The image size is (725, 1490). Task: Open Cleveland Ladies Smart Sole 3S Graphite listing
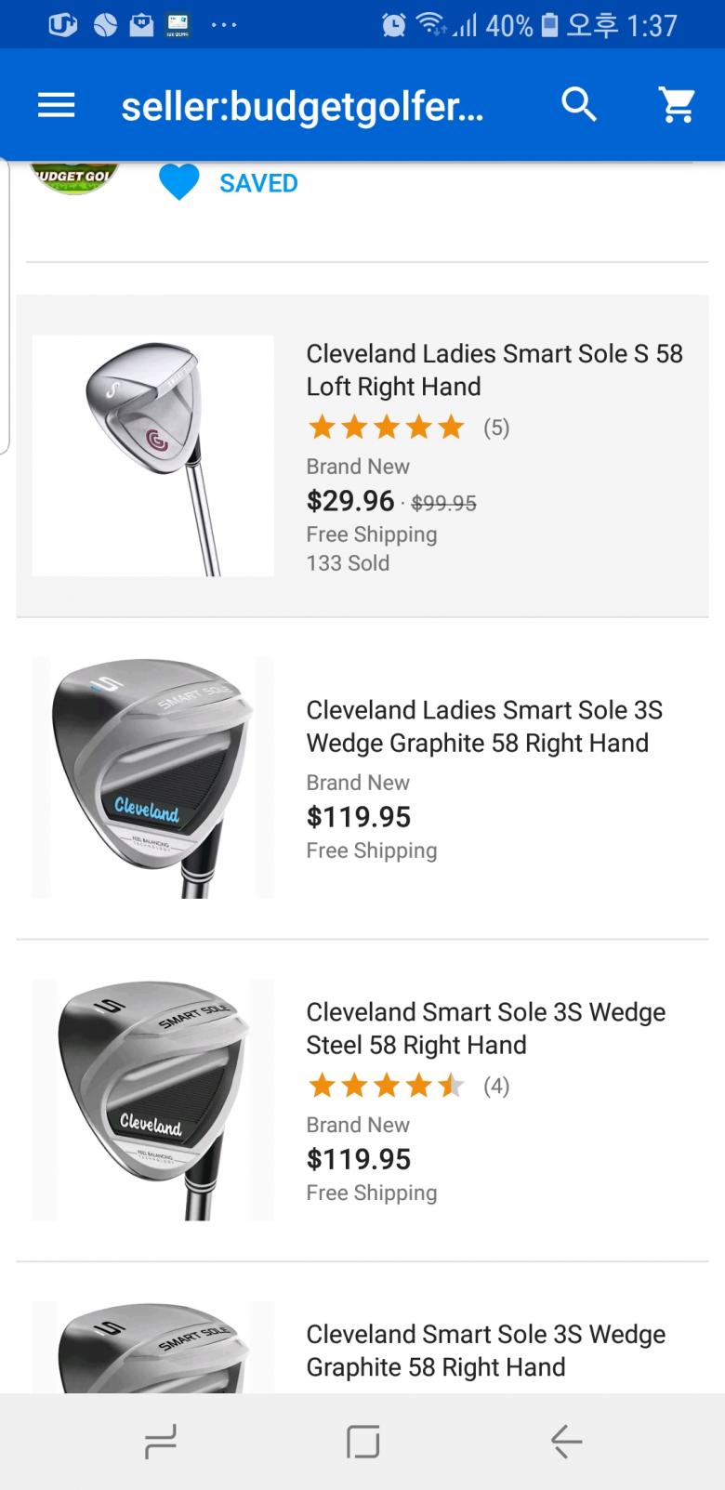(x=484, y=726)
